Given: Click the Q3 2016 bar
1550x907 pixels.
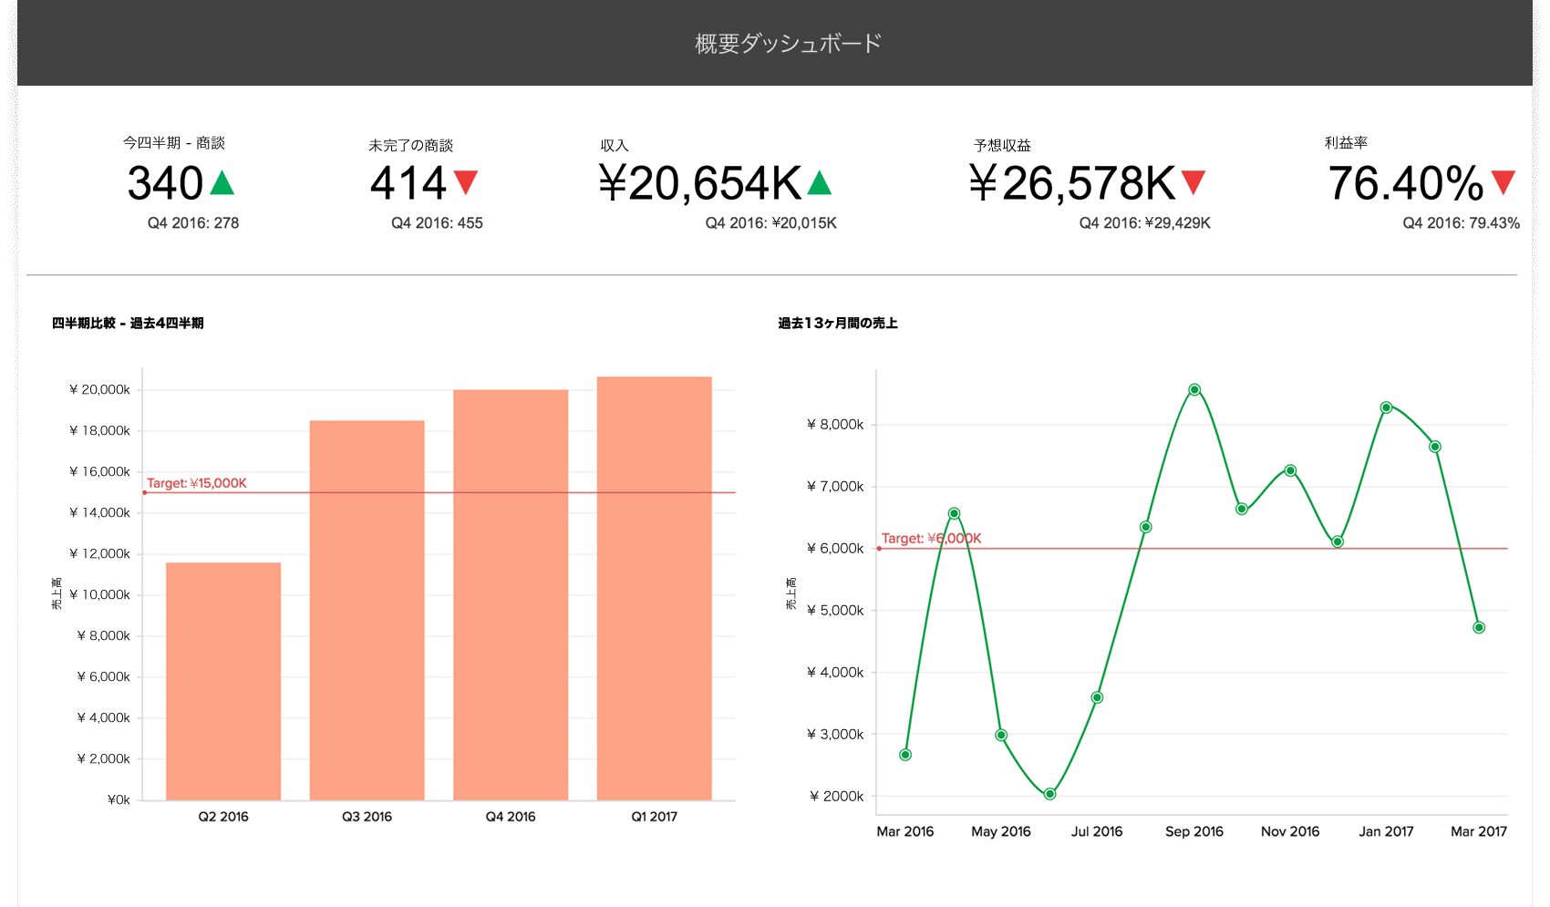Looking at the screenshot, I should point(367,610).
